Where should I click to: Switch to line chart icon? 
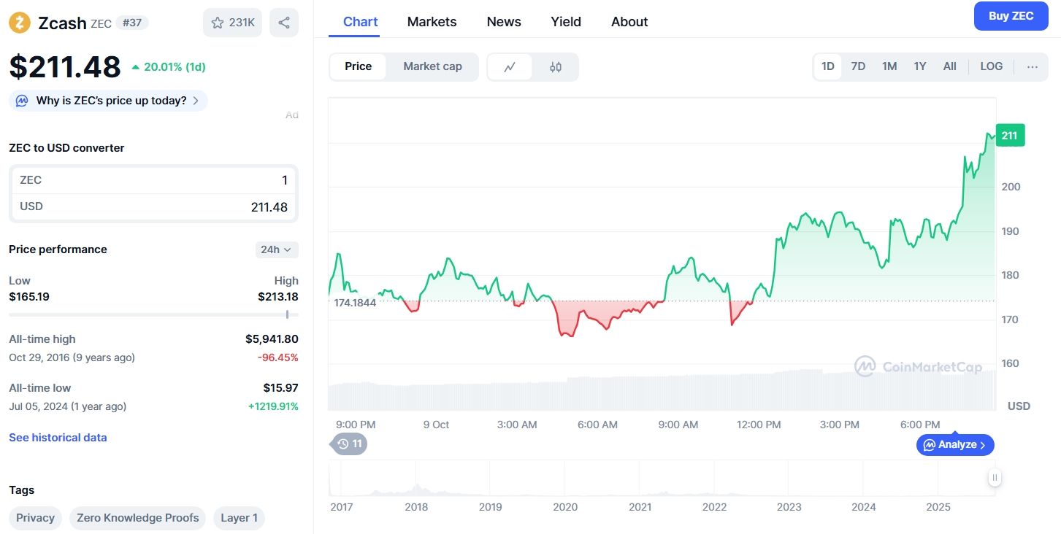tap(510, 66)
